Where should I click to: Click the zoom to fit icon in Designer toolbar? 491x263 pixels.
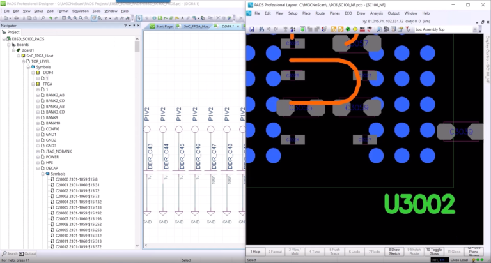point(64,18)
